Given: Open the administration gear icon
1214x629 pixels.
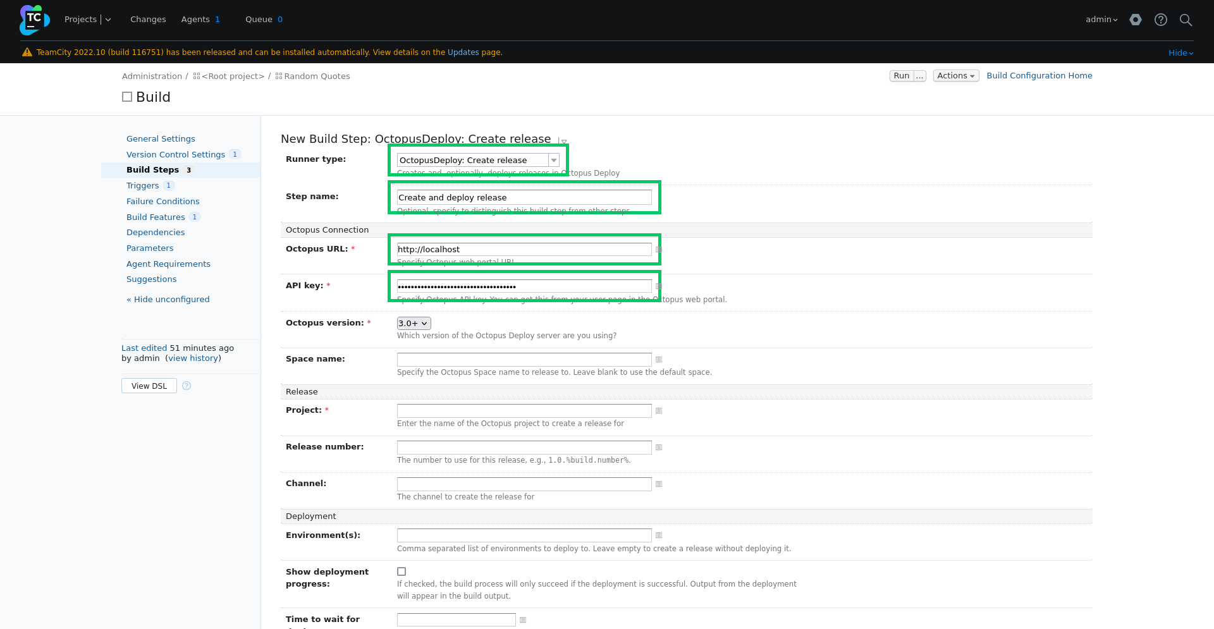Looking at the screenshot, I should (1136, 20).
